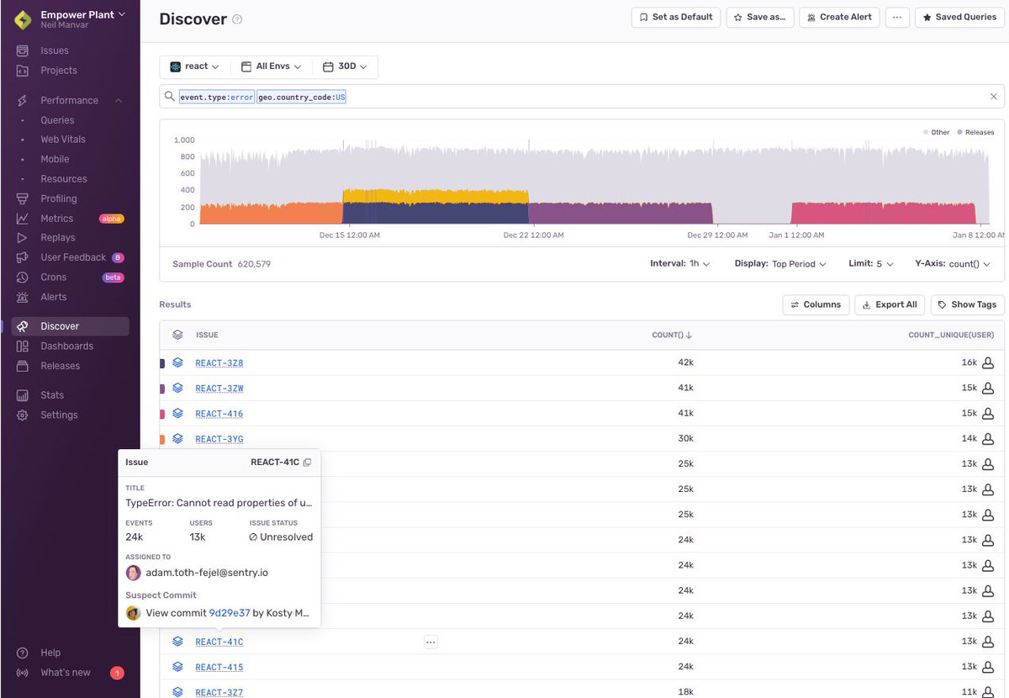Screen dimensions: 1009x698
Task: Open the more options ellipsis menu
Action: point(897,17)
